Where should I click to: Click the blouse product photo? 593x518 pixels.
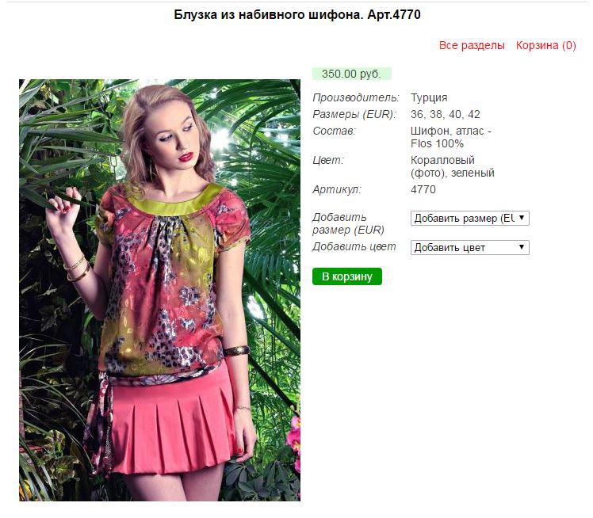tap(159, 290)
